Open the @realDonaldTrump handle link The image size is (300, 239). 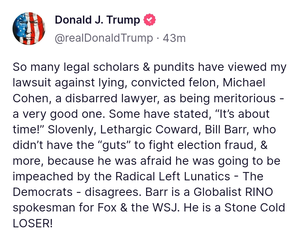[x=104, y=38]
